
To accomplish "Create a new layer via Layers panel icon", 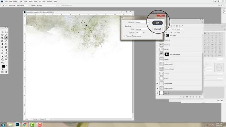I will [x=197, y=97].
